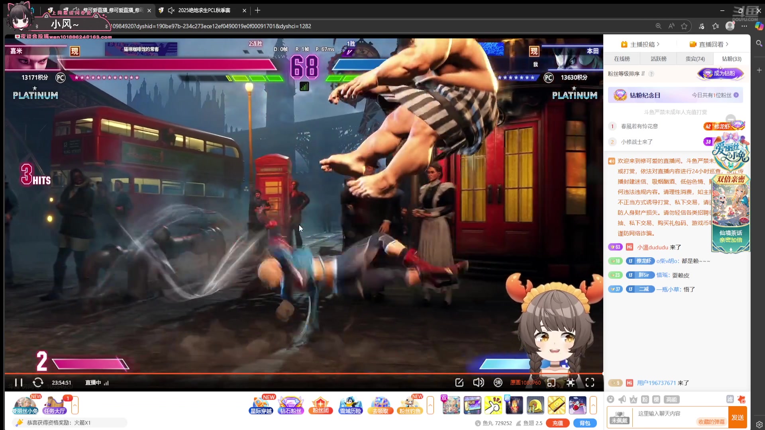
Task: Enter fullscreen with the corner brackets icon
Action: point(590,383)
